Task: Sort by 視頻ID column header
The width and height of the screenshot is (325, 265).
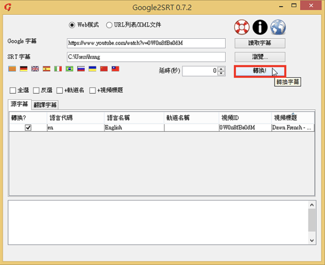Action: pos(245,118)
